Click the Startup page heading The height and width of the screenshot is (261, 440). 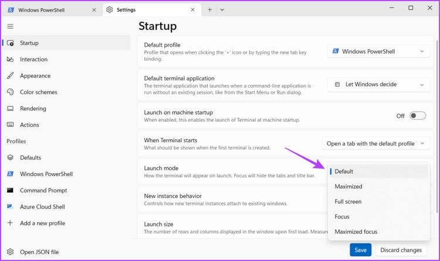click(x=158, y=26)
